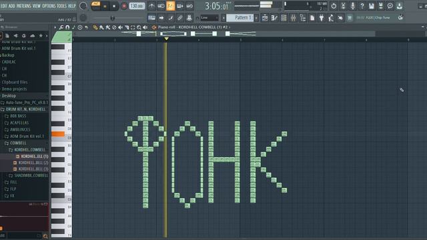Toggle the step editing mode icon

click(180, 6)
